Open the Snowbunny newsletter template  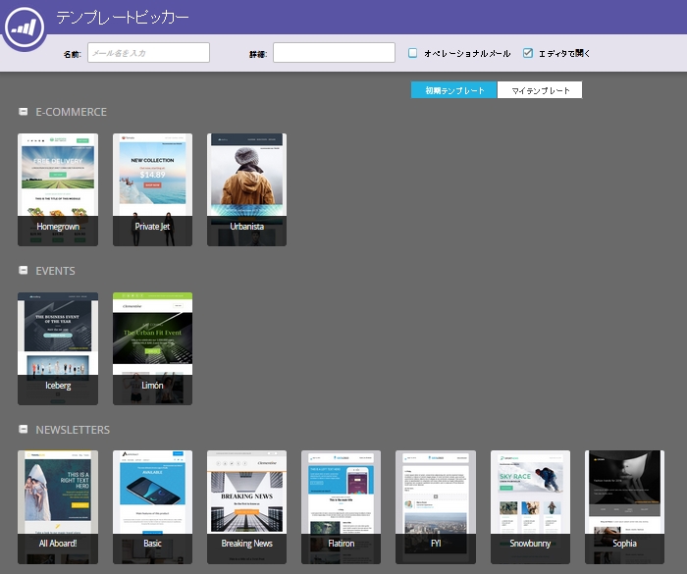[530, 507]
